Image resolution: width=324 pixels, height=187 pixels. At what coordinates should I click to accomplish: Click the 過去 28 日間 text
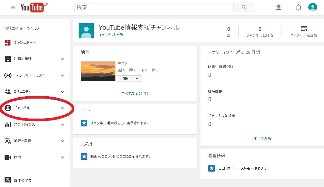click(248, 52)
